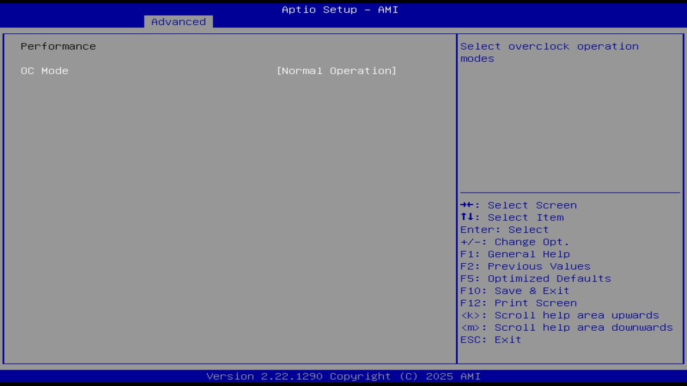687x386 pixels.
Task: Switch to the Advanced tab
Action: coord(178,21)
